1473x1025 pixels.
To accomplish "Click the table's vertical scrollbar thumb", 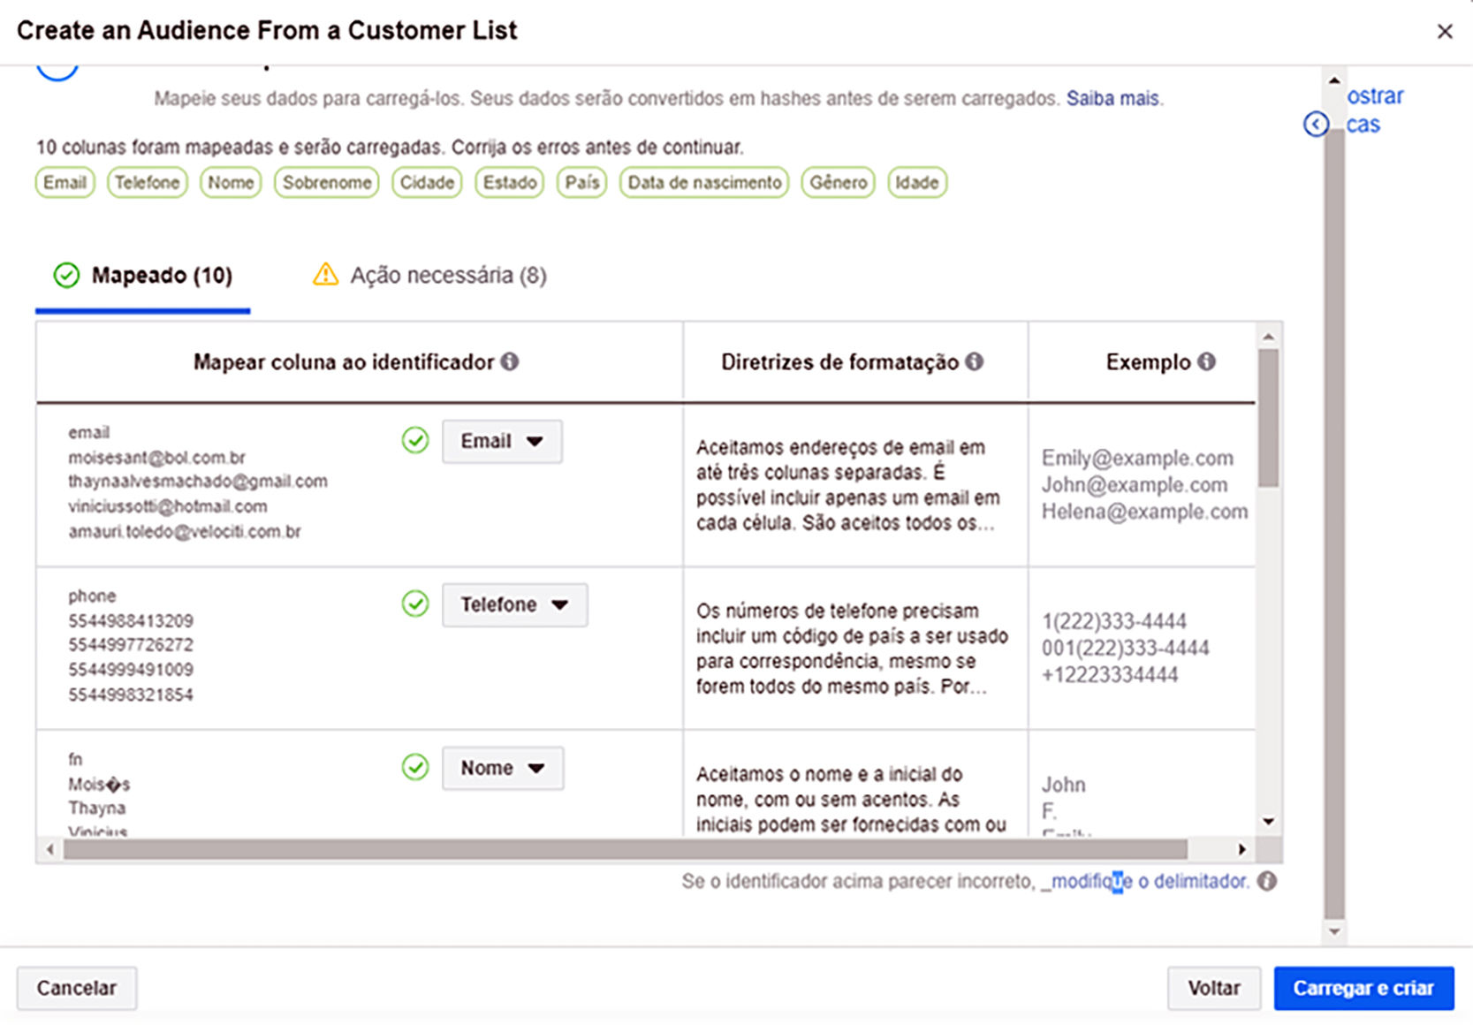I will coord(1268,417).
